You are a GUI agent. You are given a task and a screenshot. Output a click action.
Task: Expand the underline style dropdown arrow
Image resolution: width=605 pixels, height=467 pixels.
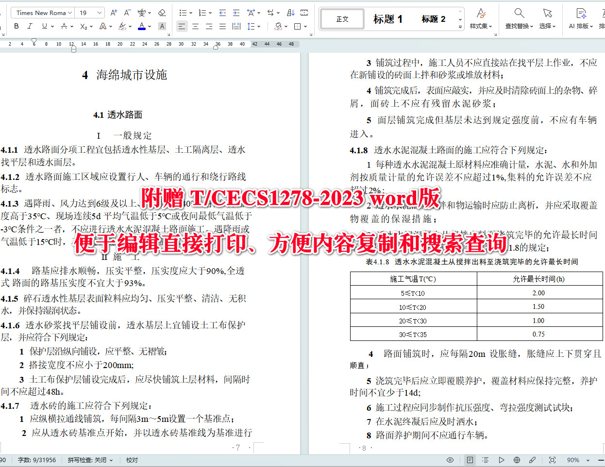click(x=52, y=27)
